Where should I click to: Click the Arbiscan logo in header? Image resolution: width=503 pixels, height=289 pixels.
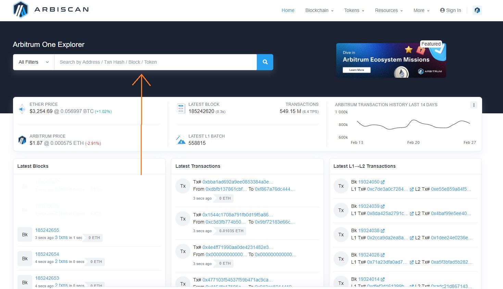click(x=51, y=10)
